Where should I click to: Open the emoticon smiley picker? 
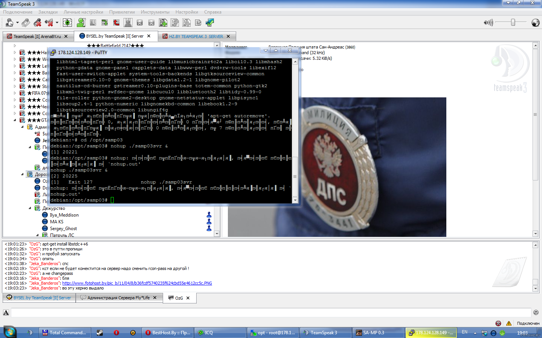click(x=536, y=312)
